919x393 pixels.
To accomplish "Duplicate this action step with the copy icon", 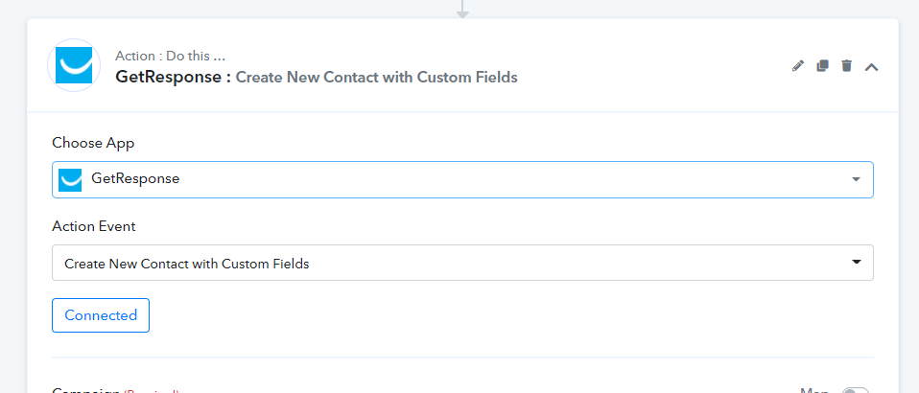I will tap(822, 65).
